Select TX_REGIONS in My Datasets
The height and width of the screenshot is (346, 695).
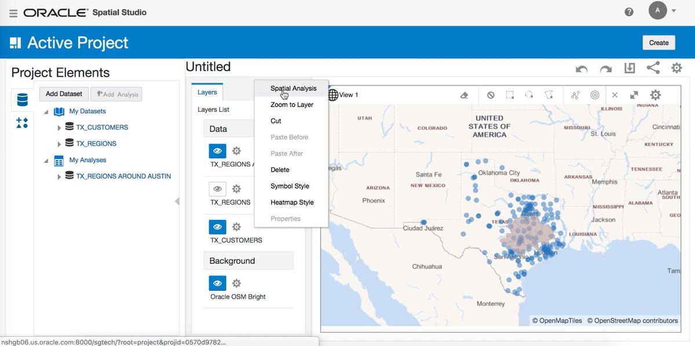click(x=96, y=143)
